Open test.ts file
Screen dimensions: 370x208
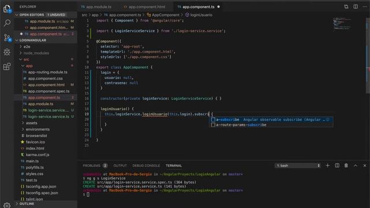(46, 180)
